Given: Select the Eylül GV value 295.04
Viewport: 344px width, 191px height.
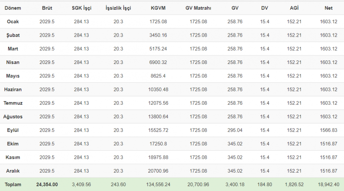Looking at the screenshot, I should [235, 130].
